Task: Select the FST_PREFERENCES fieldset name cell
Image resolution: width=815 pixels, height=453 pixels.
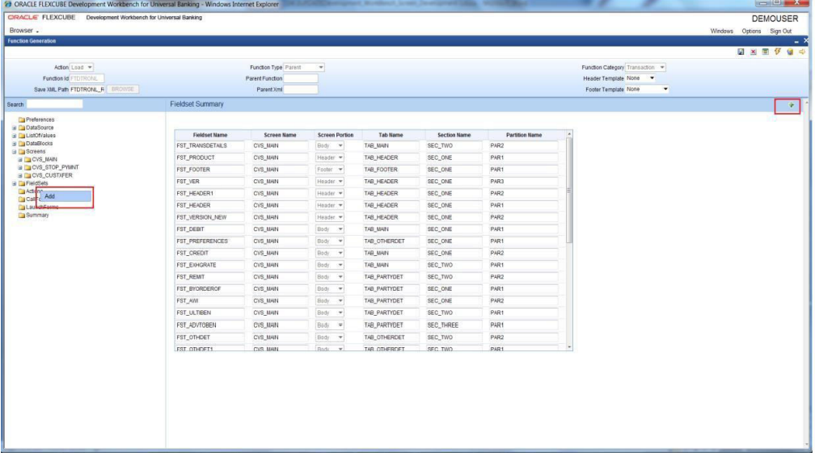Action: point(210,241)
